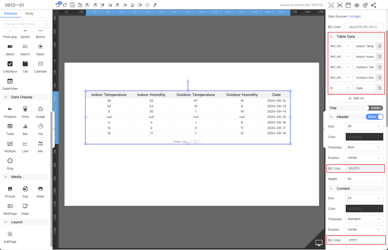Collapse the Data Display section
Image resolution: width=388 pixels, height=250 pixels.
[x=6, y=97]
